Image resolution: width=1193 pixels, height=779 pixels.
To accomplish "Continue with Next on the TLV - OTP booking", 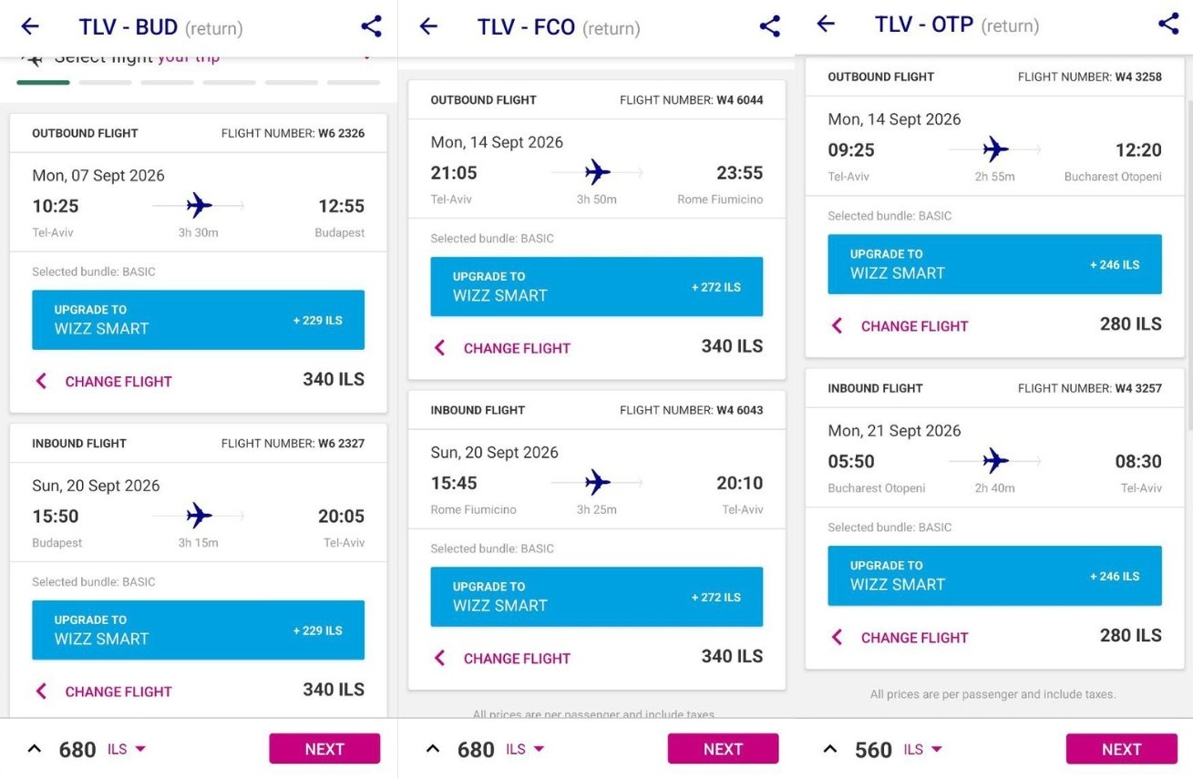I will tap(1121, 749).
